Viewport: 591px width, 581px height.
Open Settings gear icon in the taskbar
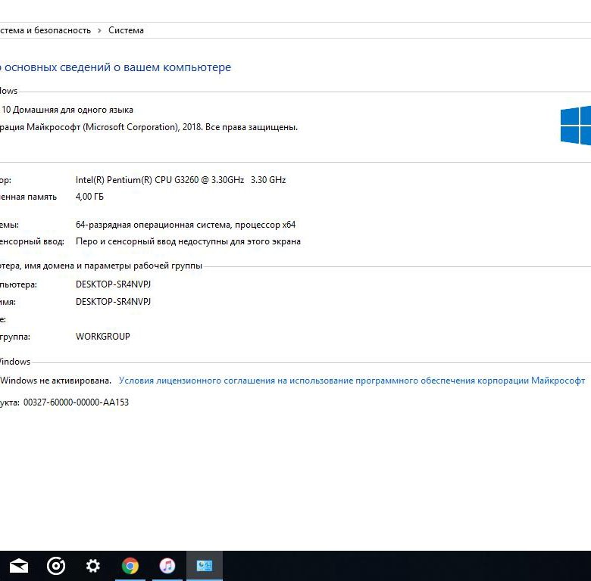point(92,566)
